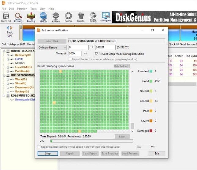Create a New Partition via toolbar
Screen dimensions: 197x170
point(56,17)
